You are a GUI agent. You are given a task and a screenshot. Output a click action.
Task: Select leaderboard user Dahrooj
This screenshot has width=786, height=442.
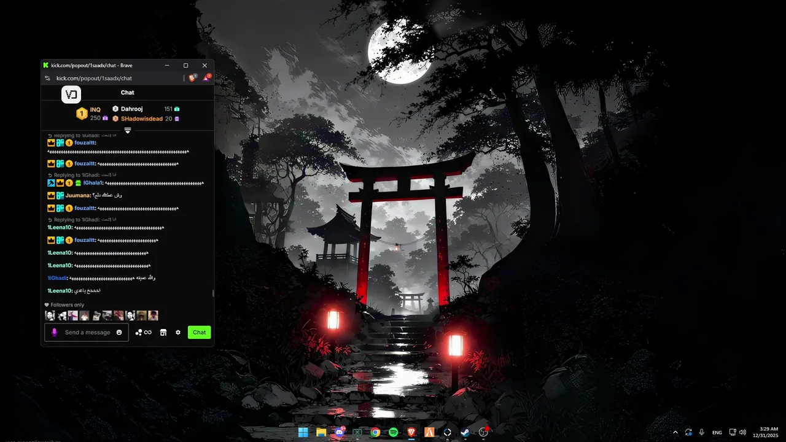[131, 109]
